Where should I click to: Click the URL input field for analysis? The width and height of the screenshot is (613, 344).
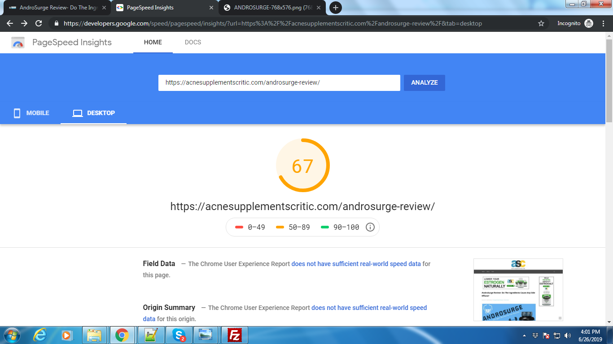pos(279,83)
